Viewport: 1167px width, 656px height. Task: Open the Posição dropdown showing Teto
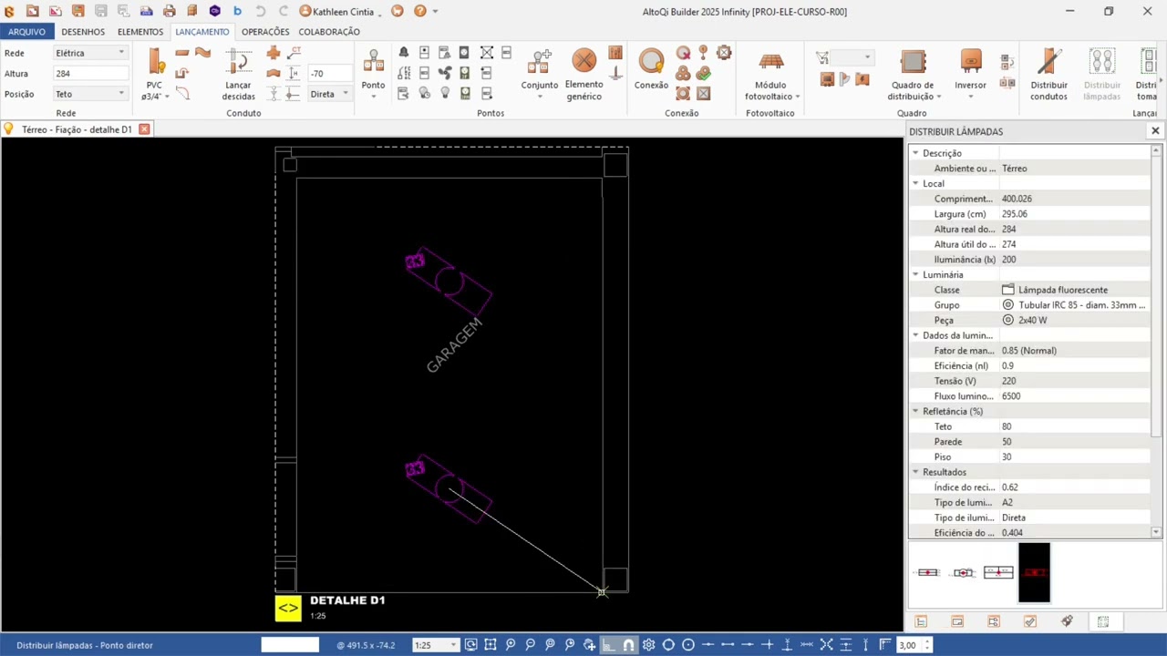point(90,94)
